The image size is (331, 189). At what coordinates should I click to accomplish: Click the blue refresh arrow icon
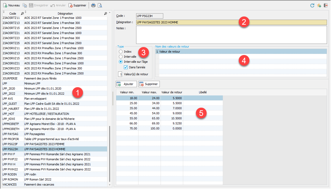[312, 5]
